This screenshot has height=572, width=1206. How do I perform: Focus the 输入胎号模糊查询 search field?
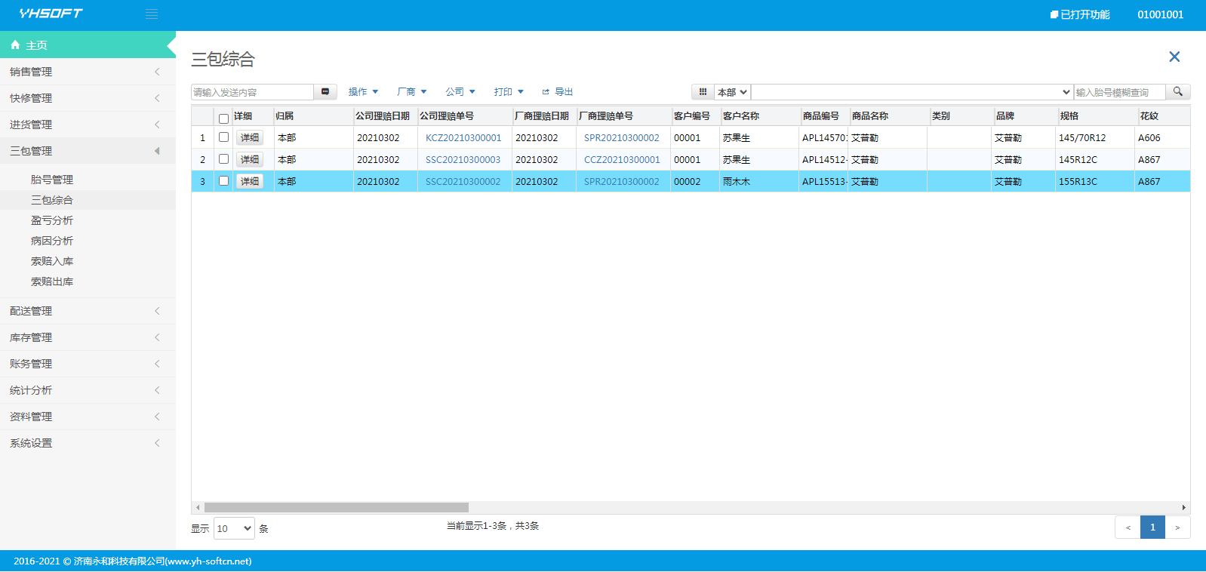(1120, 92)
